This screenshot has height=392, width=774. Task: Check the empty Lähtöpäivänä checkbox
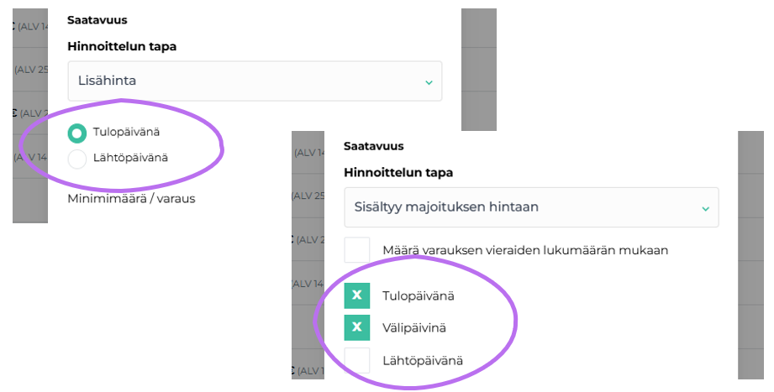[357, 360]
